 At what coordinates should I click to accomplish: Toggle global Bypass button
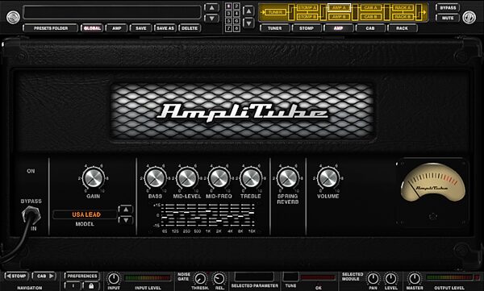448,8
